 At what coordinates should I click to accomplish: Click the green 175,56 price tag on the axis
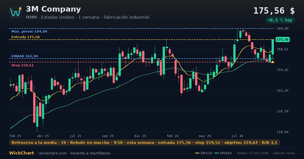point(282,40)
